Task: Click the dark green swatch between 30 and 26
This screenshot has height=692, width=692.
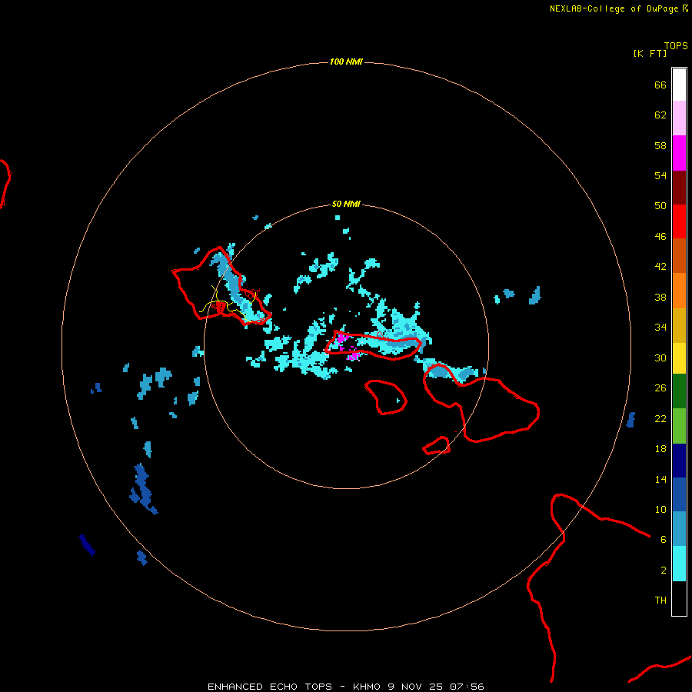Action: pos(679,391)
